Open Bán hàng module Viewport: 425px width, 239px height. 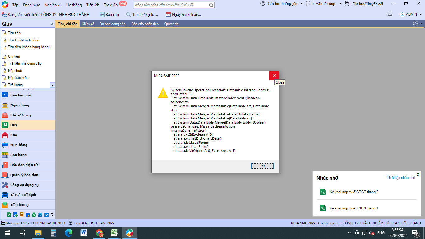28,155
